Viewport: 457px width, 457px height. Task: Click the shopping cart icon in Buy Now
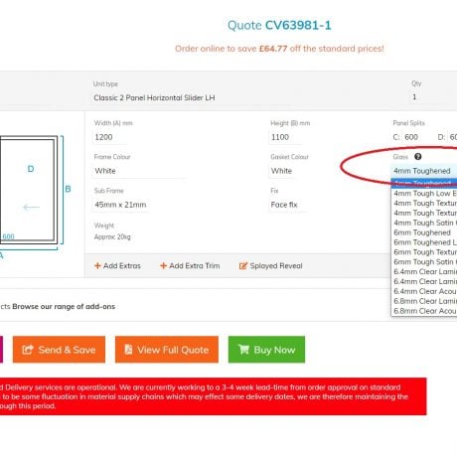point(243,350)
